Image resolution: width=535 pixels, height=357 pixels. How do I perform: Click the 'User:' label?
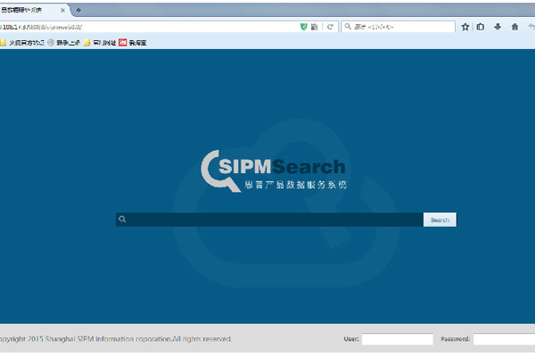coord(351,339)
